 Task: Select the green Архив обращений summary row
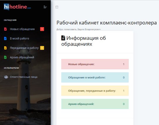point(95,104)
